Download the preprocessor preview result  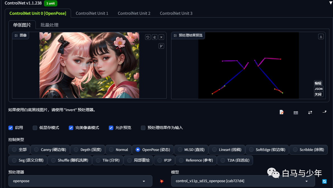coord(321,36)
